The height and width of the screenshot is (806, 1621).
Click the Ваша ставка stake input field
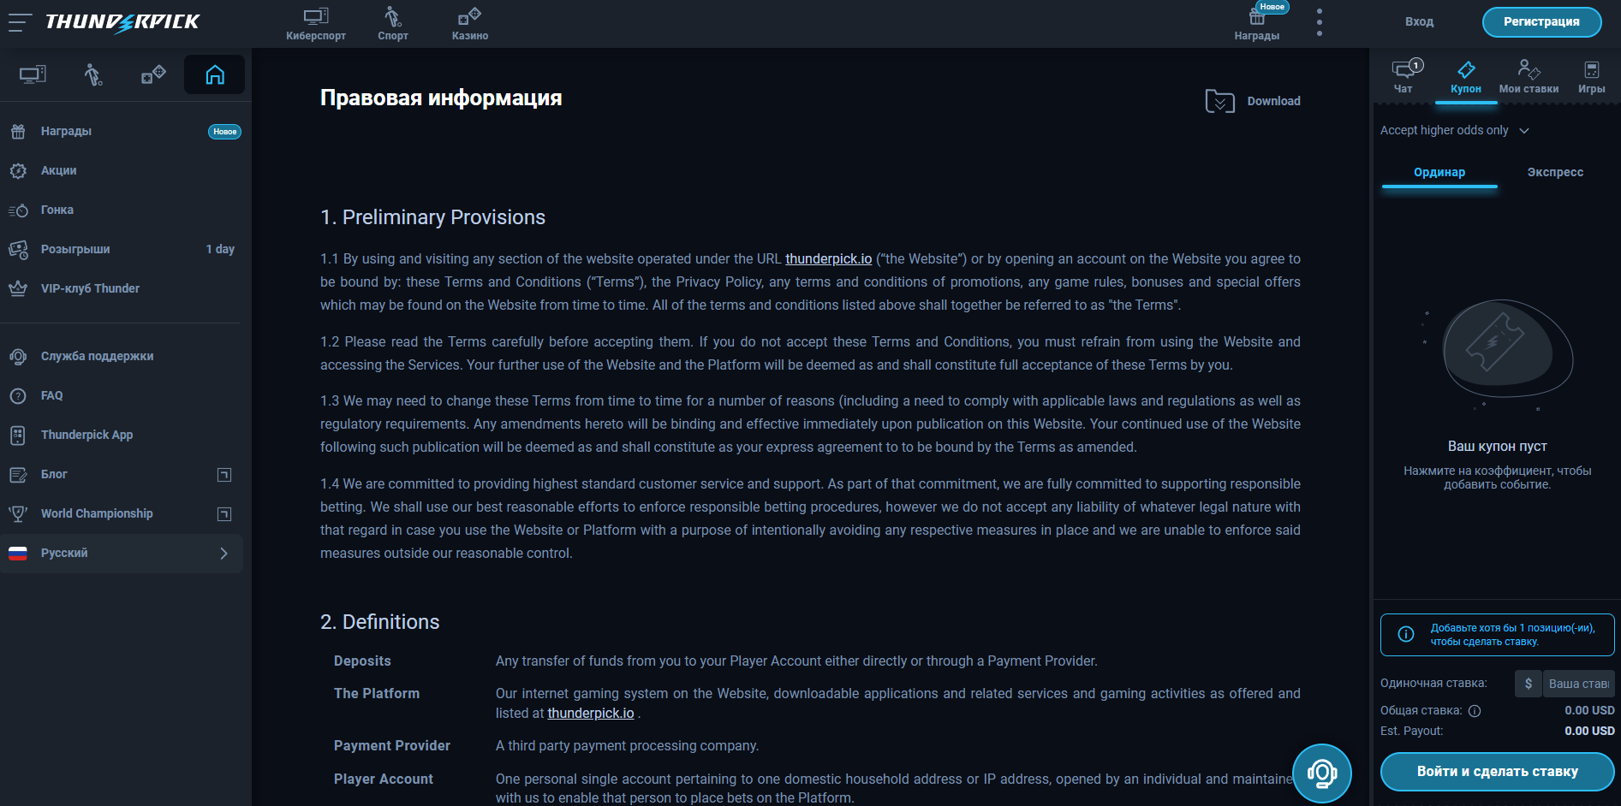[1578, 684]
